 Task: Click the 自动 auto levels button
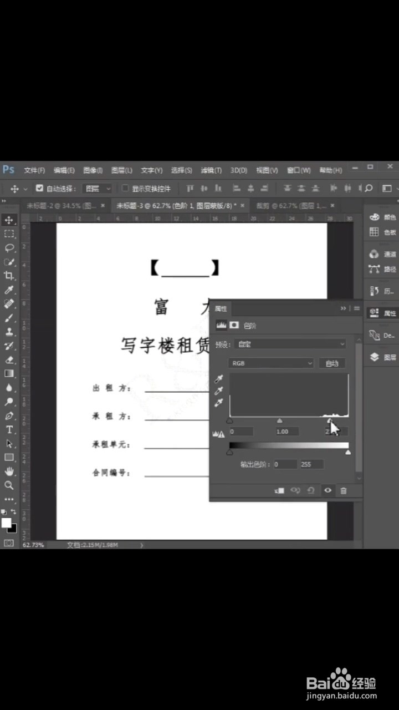pyautogui.click(x=332, y=363)
